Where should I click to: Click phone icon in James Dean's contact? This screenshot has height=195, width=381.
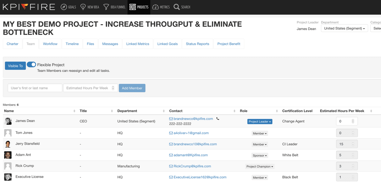[x=218, y=119]
